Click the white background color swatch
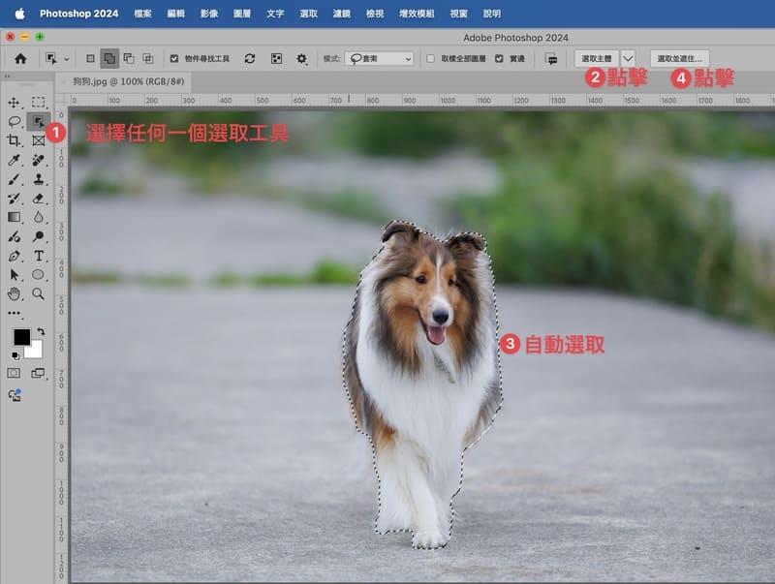 point(35,350)
